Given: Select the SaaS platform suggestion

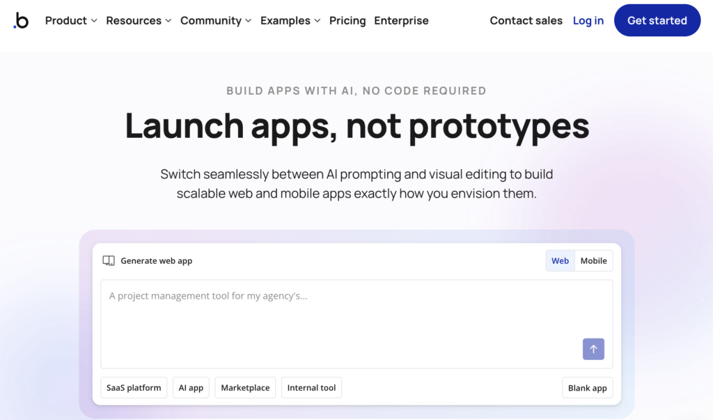Looking at the screenshot, I should click(x=134, y=388).
